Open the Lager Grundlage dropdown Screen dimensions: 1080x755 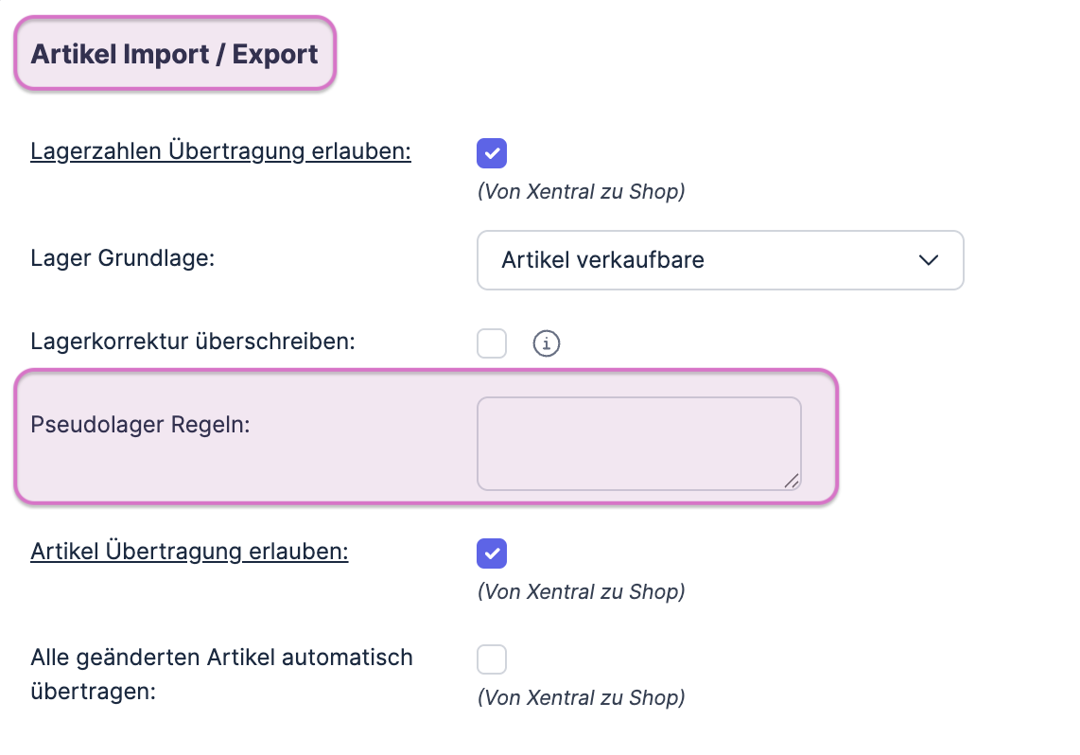[x=719, y=260]
